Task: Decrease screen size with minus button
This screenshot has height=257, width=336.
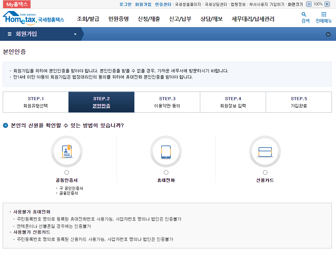Action: (x=309, y=4)
